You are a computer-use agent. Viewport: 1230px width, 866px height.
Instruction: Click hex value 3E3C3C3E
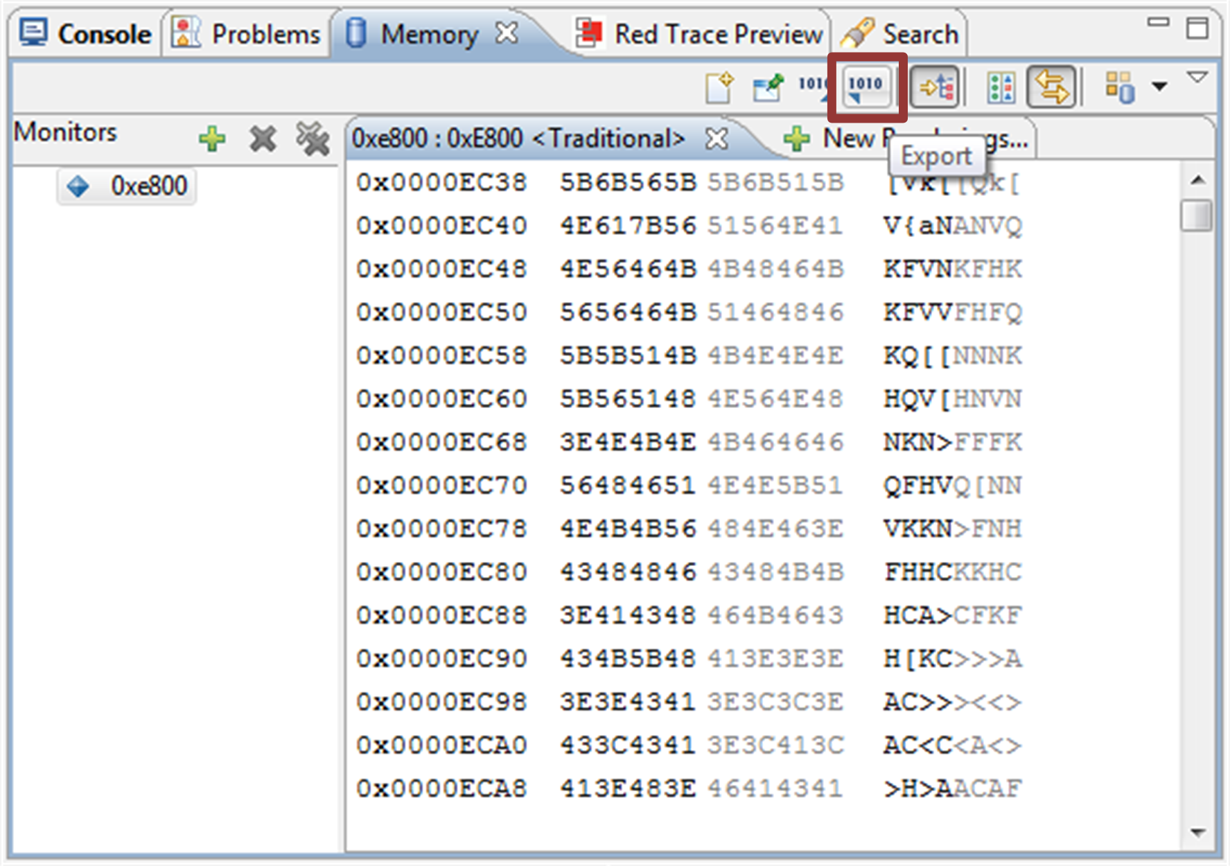click(775, 702)
